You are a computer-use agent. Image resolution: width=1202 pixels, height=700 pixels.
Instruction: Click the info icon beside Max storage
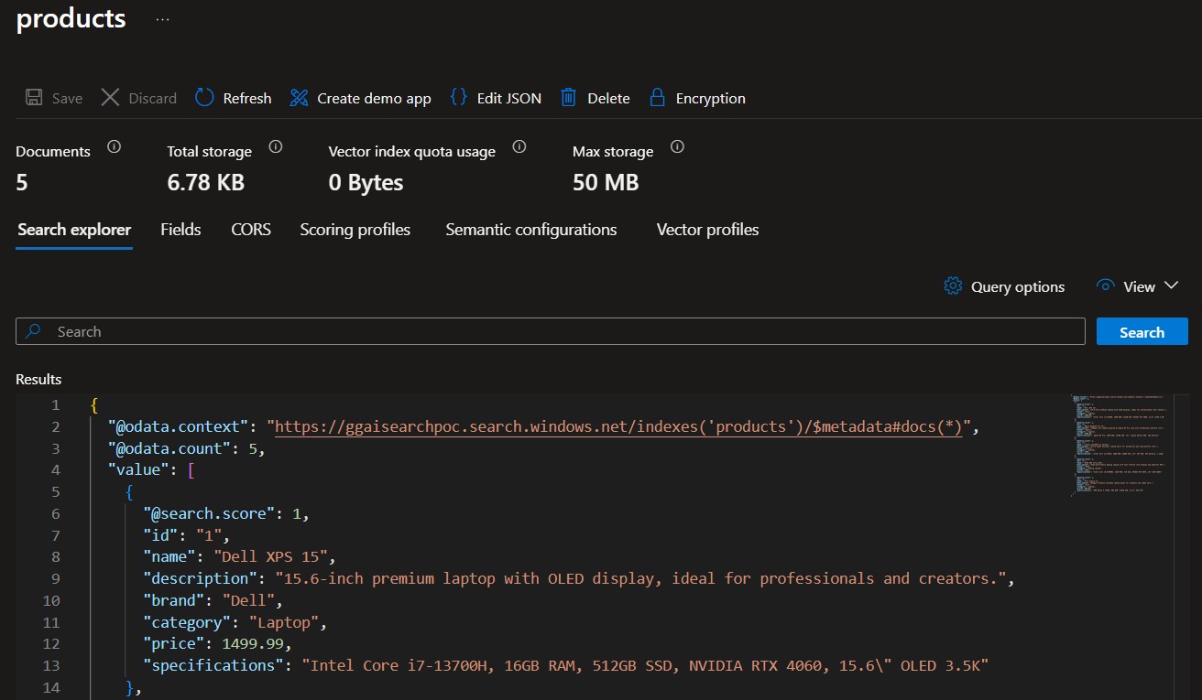click(x=678, y=146)
